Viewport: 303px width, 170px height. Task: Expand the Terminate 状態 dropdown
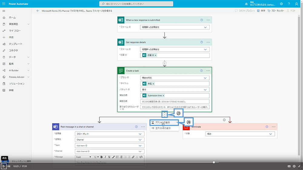coord(271,134)
